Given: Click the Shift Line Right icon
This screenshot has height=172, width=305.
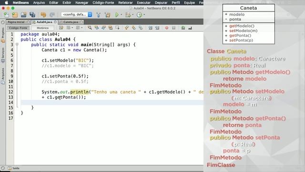Looking at the screenshot, I should (157, 28).
